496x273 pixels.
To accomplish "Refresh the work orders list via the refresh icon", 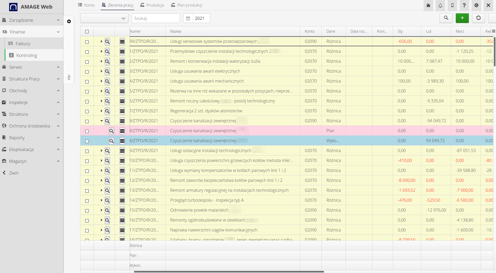I will click(x=478, y=18).
